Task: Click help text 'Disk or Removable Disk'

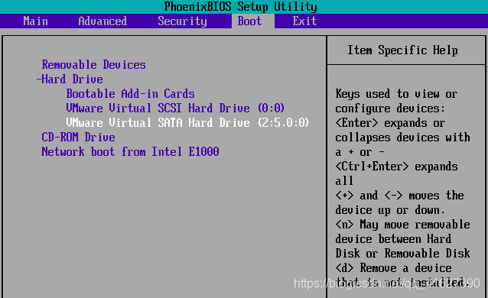Action: tap(403, 254)
